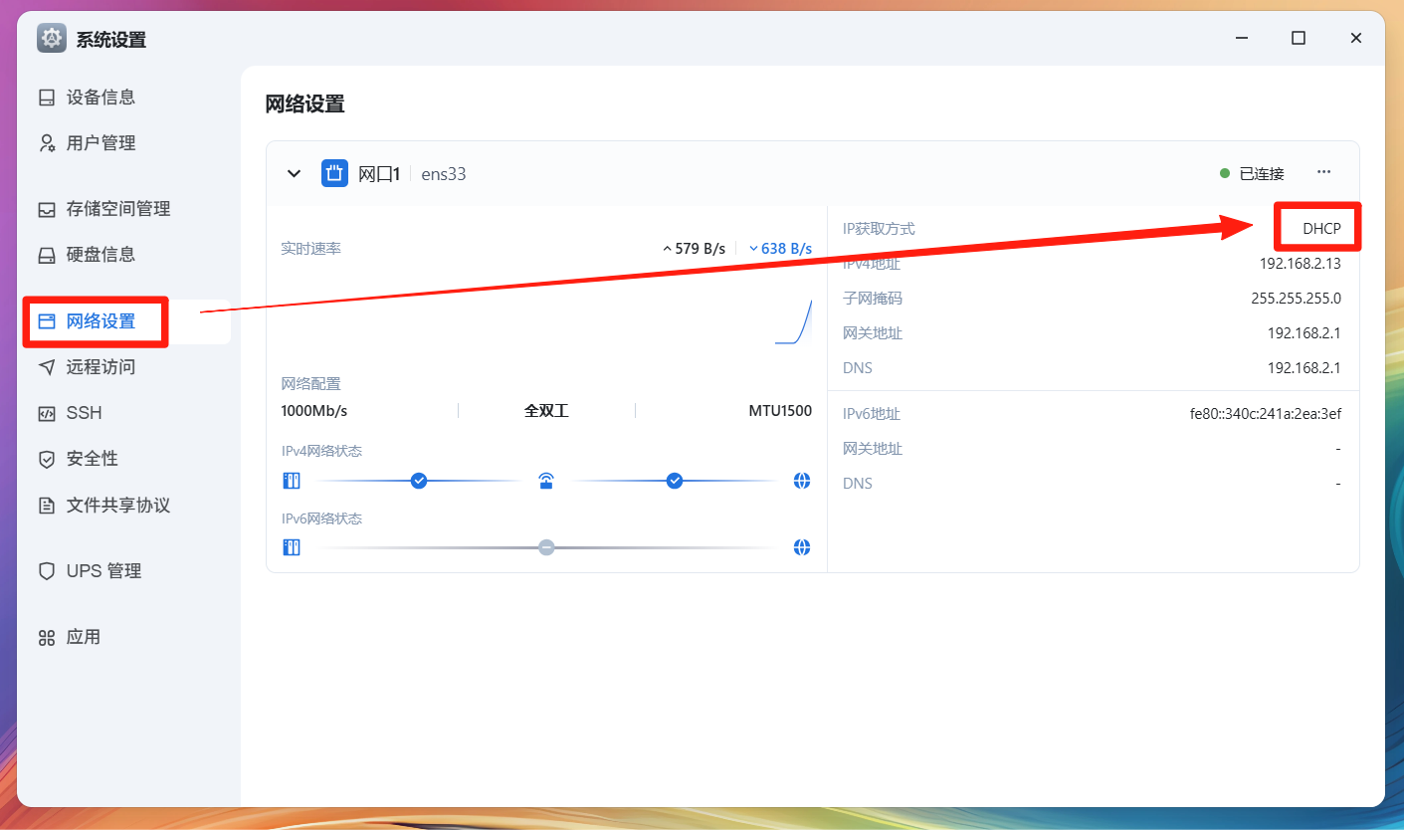The width and height of the screenshot is (1404, 830).
Task: Click the NAS device icon in IPv6 status
Action: pos(292,547)
